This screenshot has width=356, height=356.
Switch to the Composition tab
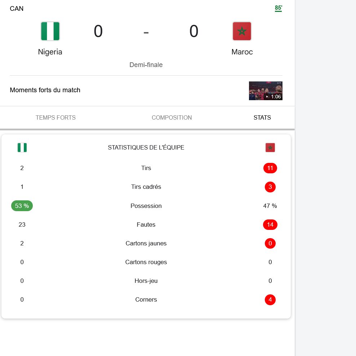point(172,117)
